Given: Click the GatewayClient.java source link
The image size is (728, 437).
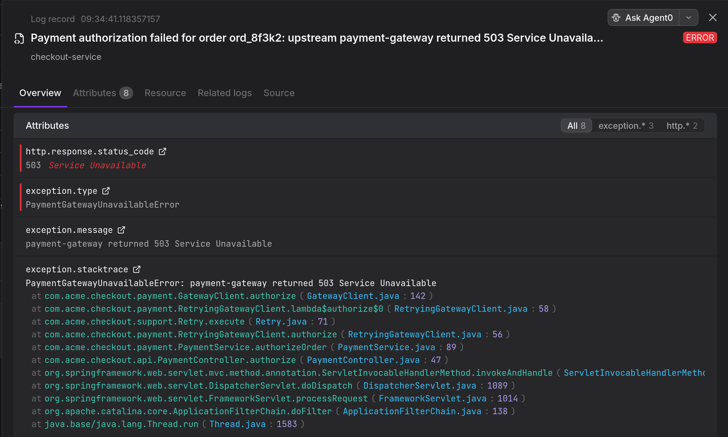Looking at the screenshot, I should tap(353, 296).
